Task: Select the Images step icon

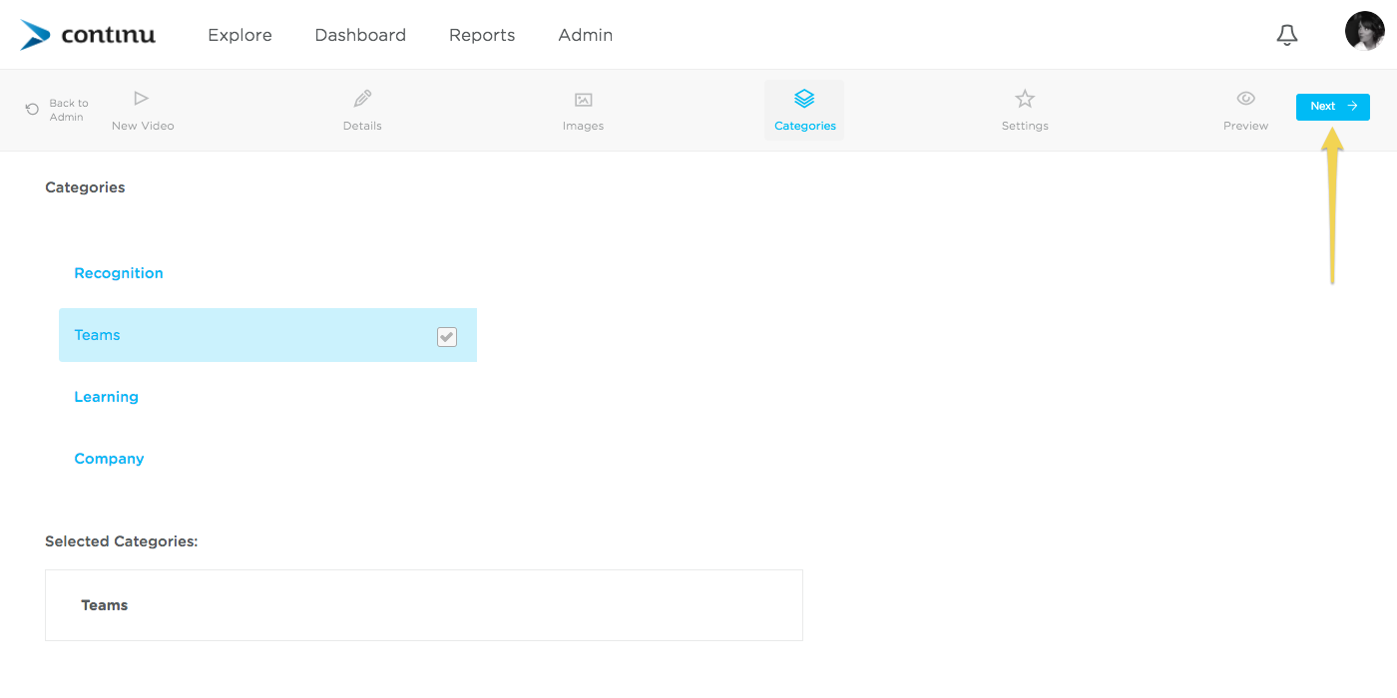Action: [x=584, y=100]
